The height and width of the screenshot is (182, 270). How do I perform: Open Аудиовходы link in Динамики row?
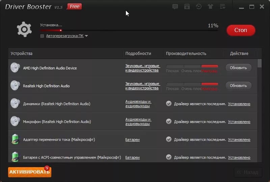coord(138,104)
